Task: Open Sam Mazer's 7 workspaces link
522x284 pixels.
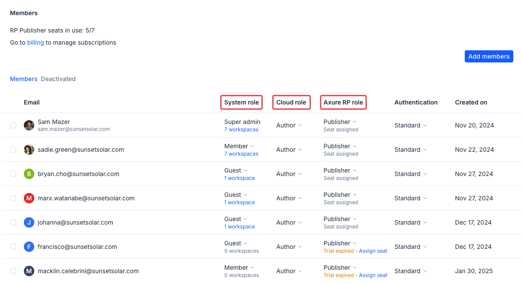Action: [241, 130]
